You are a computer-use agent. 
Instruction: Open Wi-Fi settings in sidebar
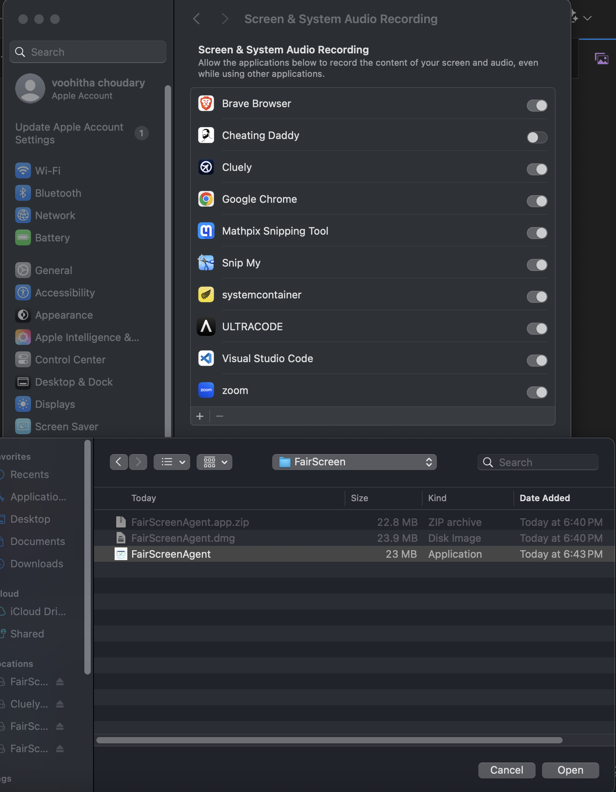tap(38, 171)
